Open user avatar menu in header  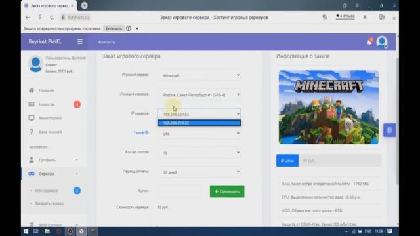pos(382,42)
